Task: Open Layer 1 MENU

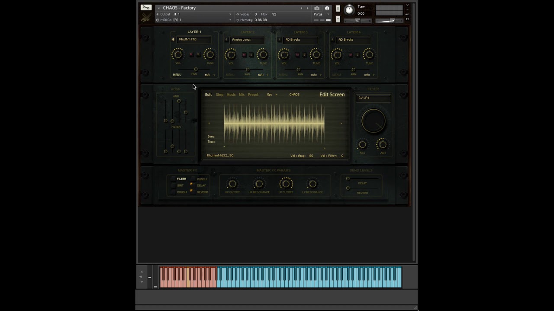Action: pos(177,75)
